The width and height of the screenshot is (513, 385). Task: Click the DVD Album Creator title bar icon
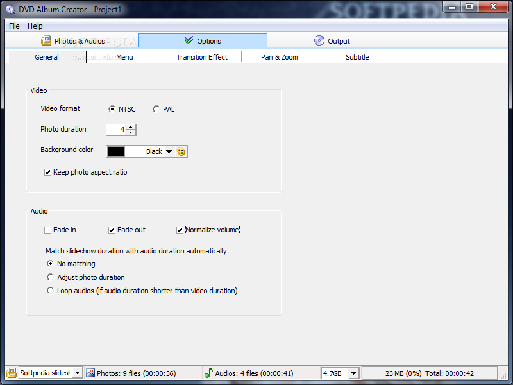10,9
